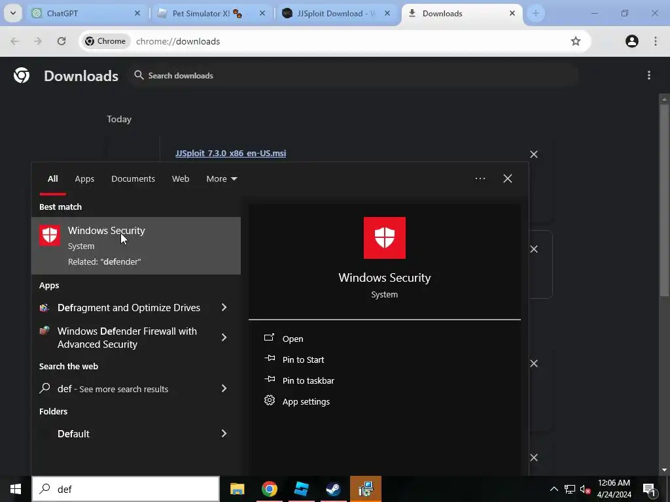Choose Pin to taskbar
Viewport: 670px width, 502px height.
click(x=308, y=380)
